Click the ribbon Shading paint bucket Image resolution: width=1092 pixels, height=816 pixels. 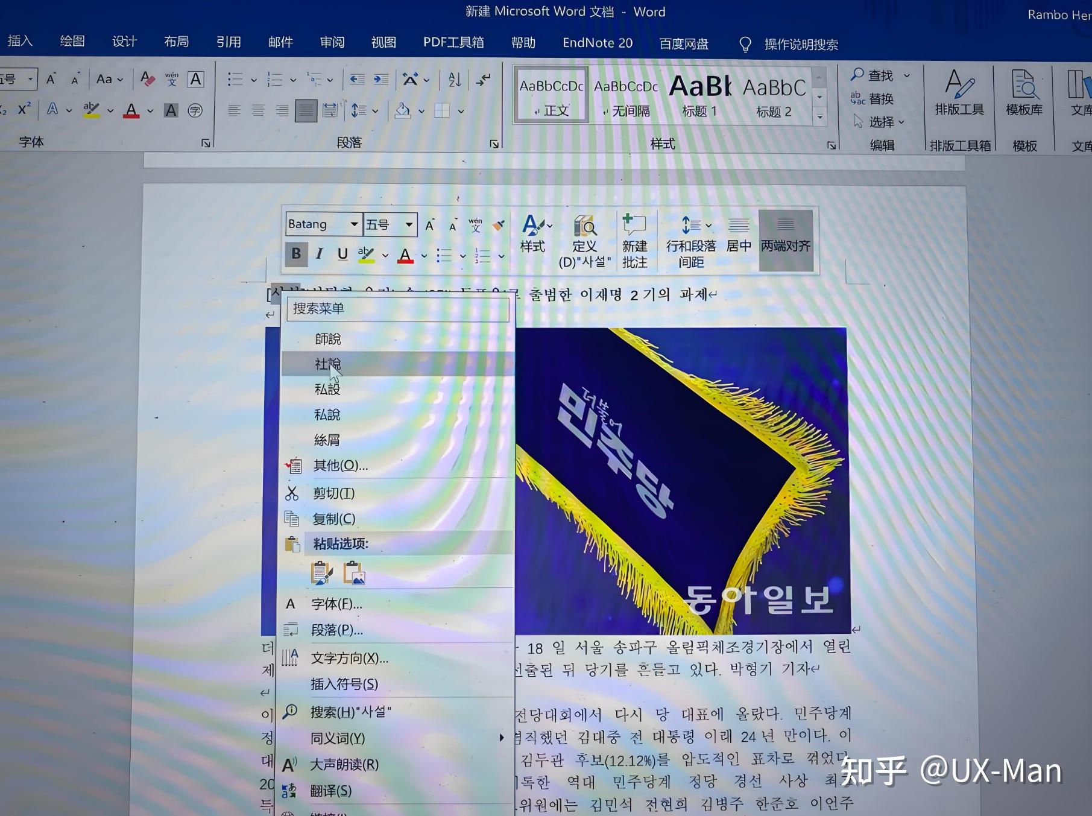[403, 110]
